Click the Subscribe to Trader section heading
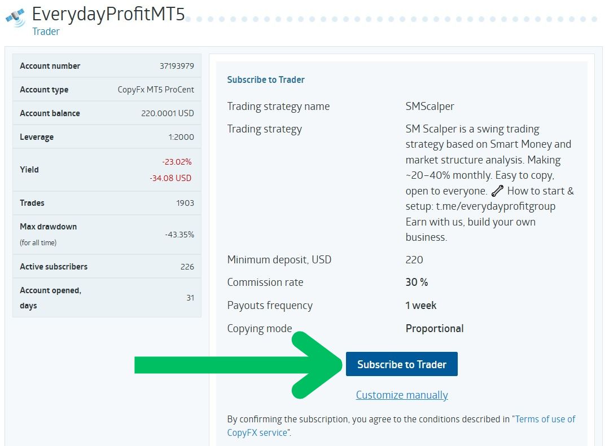Screen dimensions: 609x446 coord(266,80)
